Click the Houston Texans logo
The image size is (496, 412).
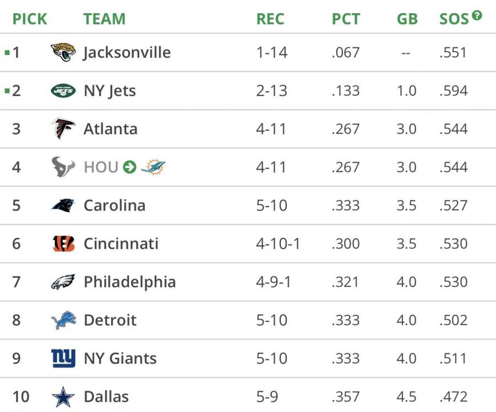tap(63, 167)
